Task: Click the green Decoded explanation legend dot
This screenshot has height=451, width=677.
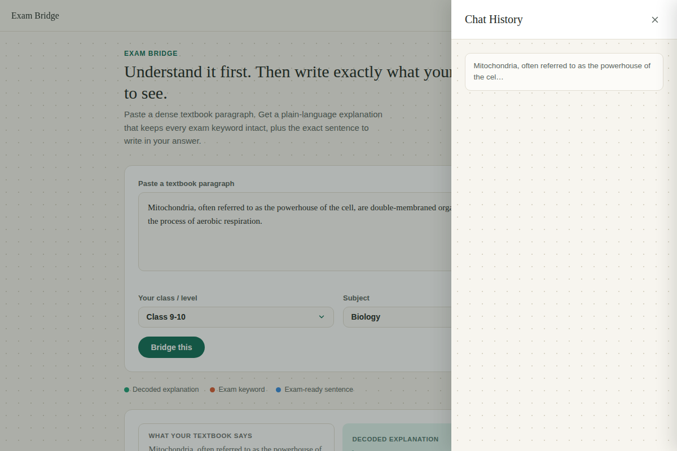Action: click(127, 390)
